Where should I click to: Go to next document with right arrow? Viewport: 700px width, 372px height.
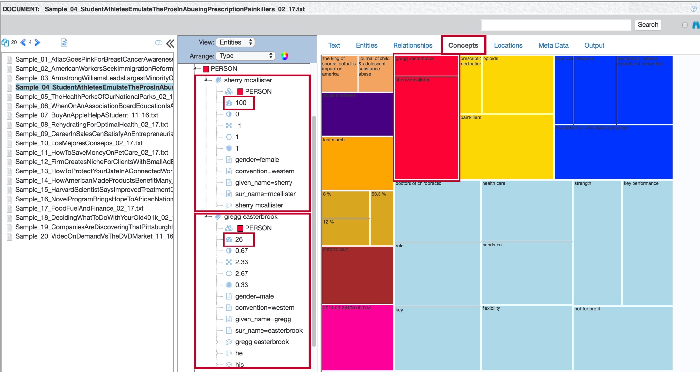(x=37, y=42)
